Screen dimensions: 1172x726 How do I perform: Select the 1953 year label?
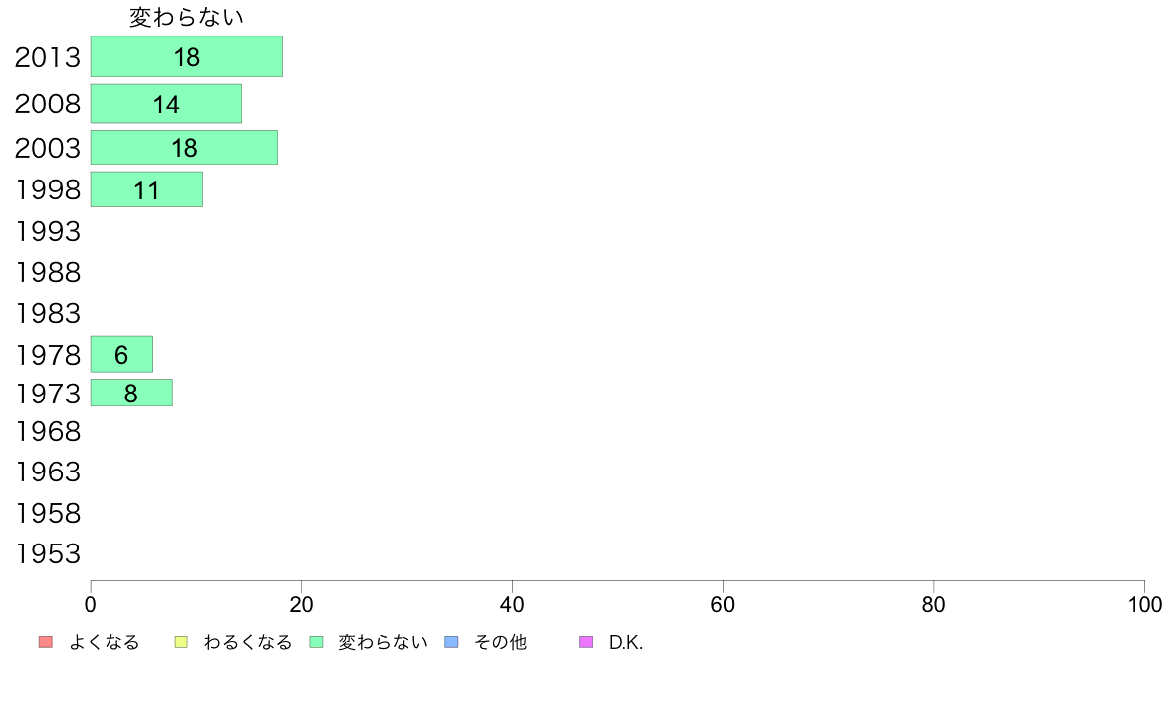click(x=47, y=554)
